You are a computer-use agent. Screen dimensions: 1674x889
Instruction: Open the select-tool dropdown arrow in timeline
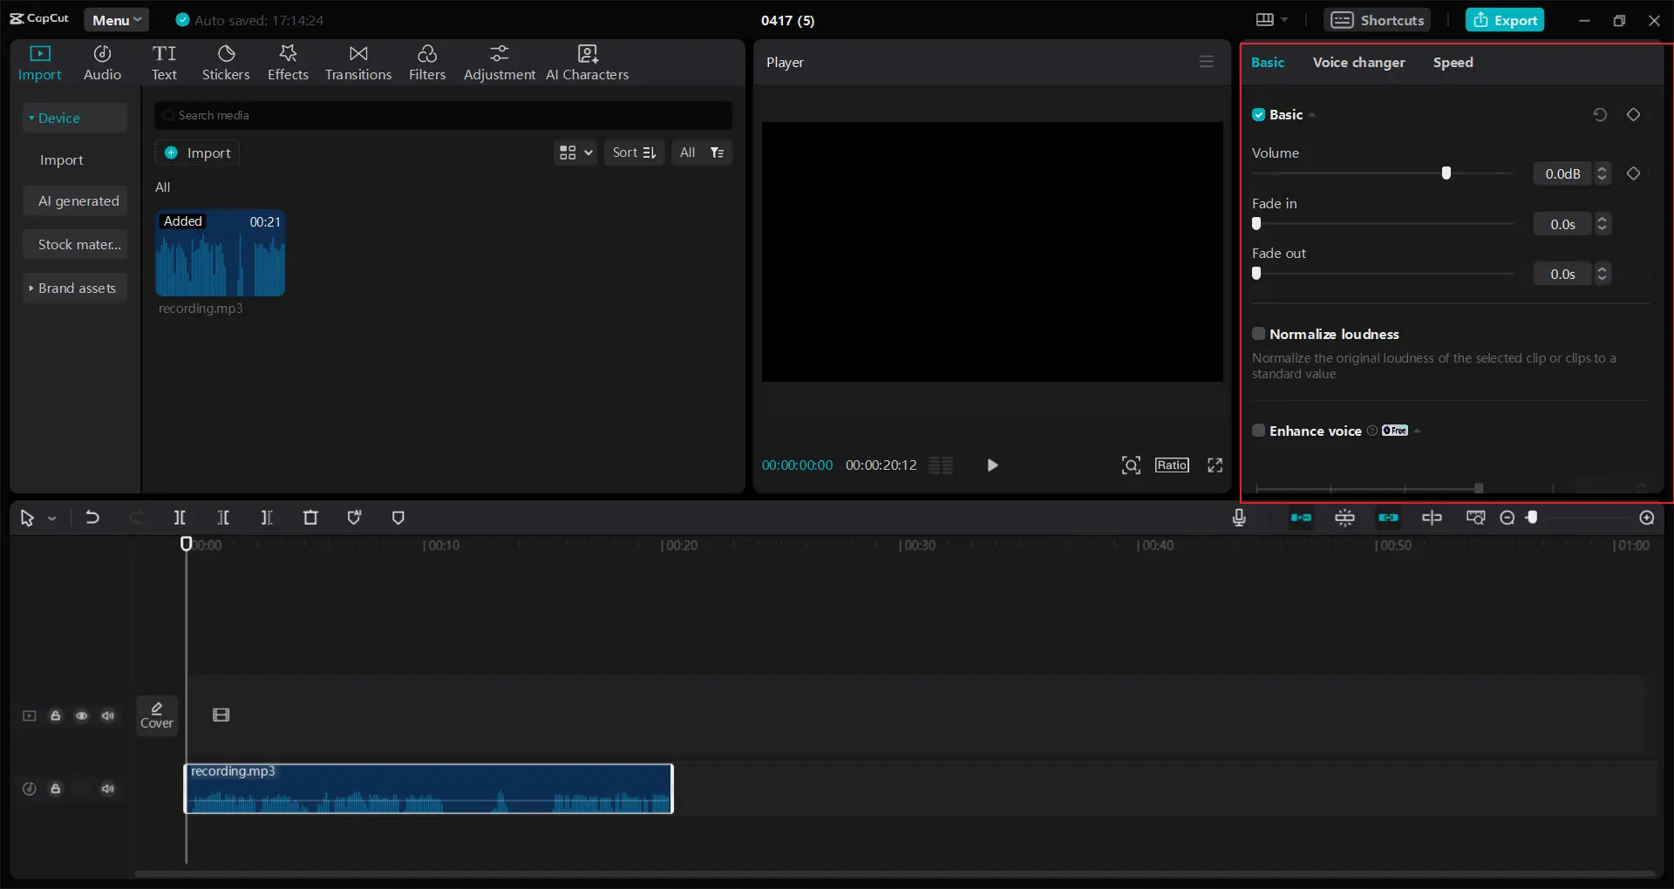(51, 518)
